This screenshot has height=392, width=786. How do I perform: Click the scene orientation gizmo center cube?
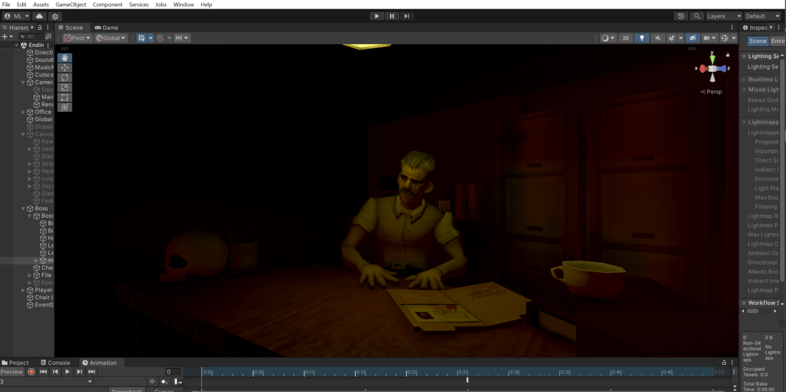(x=712, y=69)
